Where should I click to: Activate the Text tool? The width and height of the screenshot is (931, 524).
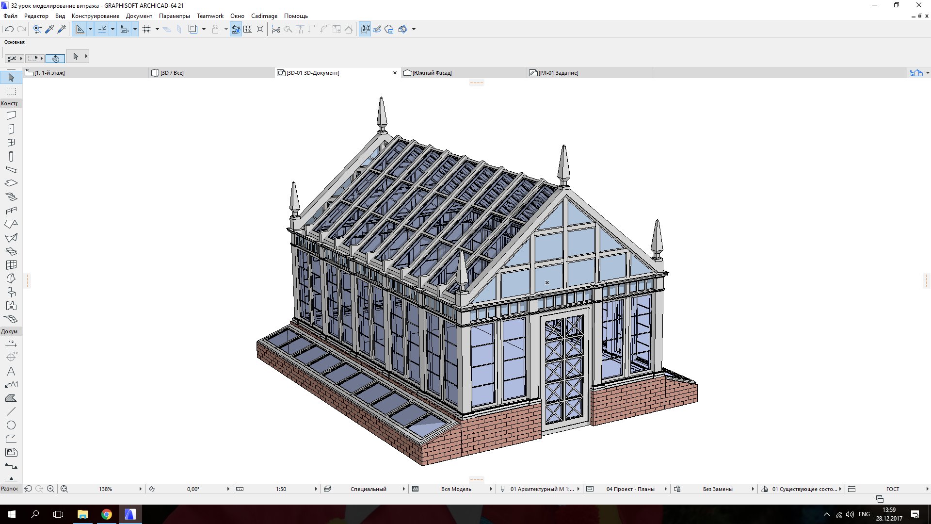pos(11,372)
